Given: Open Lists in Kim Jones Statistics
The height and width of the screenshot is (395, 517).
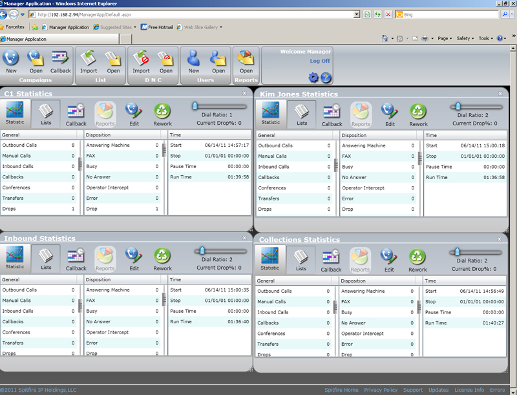Looking at the screenshot, I should click(x=302, y=114).
